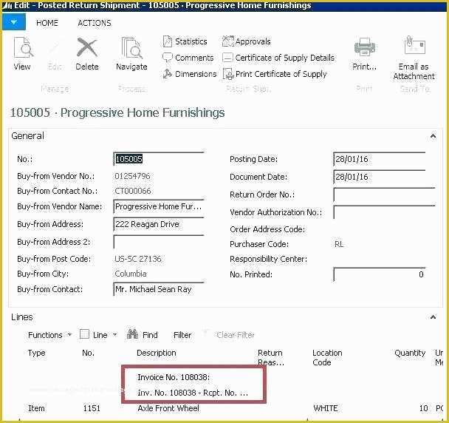
Task: Click Purchaser Code value RL
Action: point(339,244)
